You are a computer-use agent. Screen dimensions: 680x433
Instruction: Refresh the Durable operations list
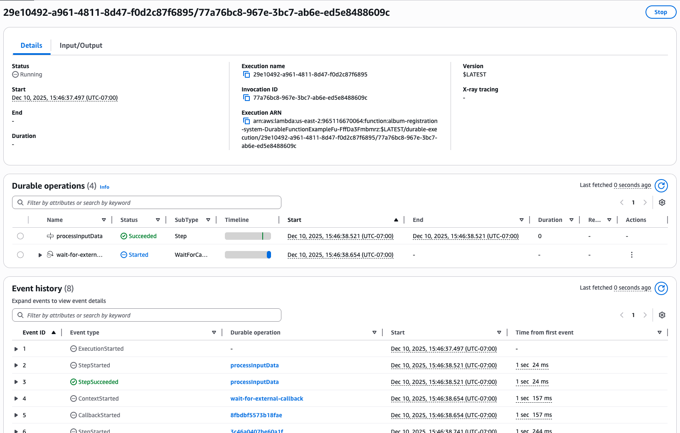tap(661, 186)
